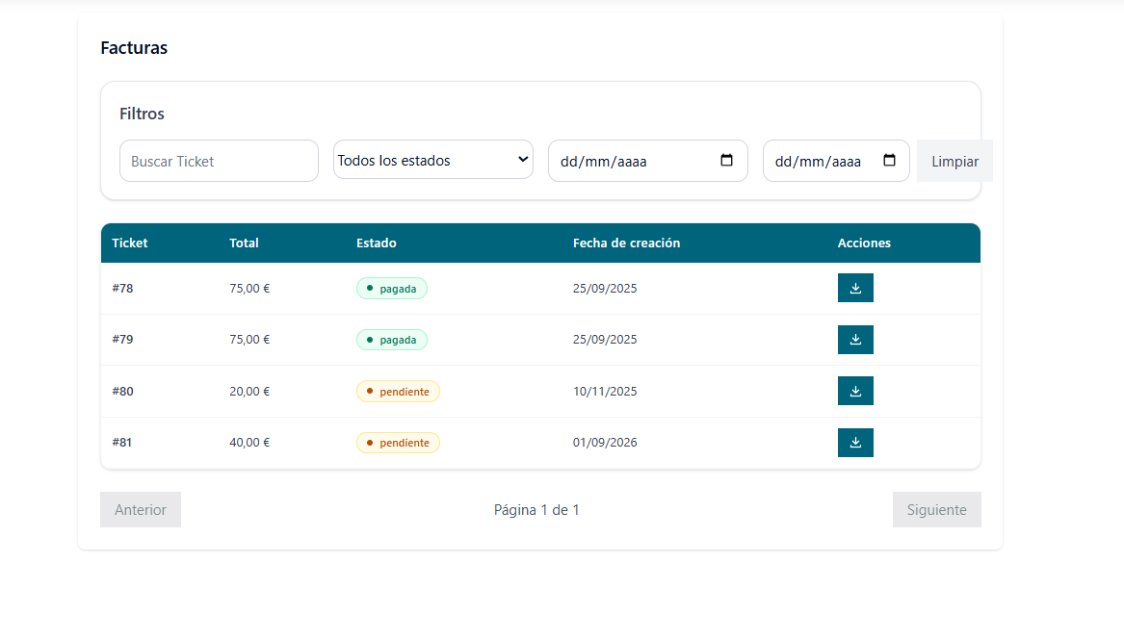Click the Total column header
Viewport: 1124px width, 640px height.
click(244, 243)
